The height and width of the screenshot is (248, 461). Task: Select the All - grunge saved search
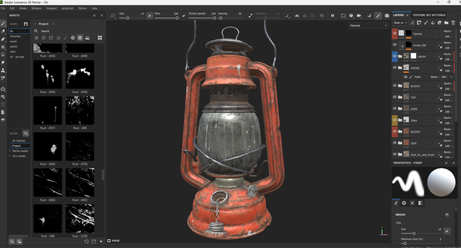pyautogui.click(x=17, y=57)
